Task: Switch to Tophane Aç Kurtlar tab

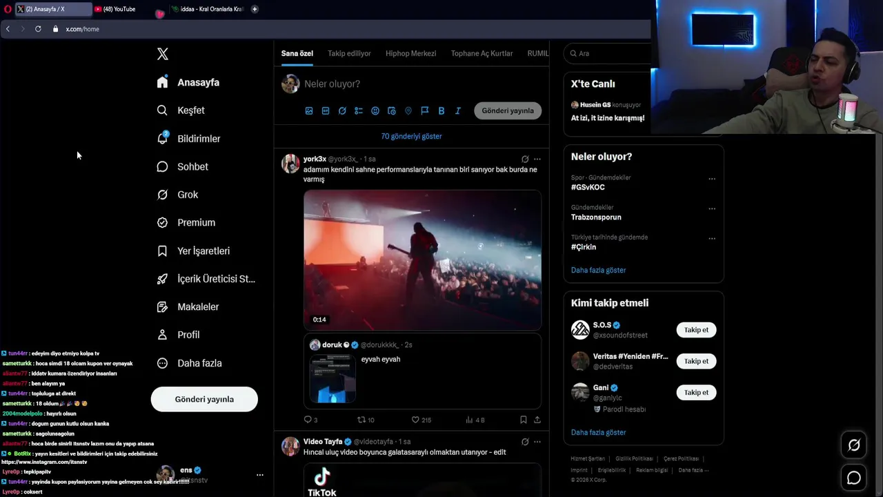Action: pyautogui.click(x=482, y=53)
